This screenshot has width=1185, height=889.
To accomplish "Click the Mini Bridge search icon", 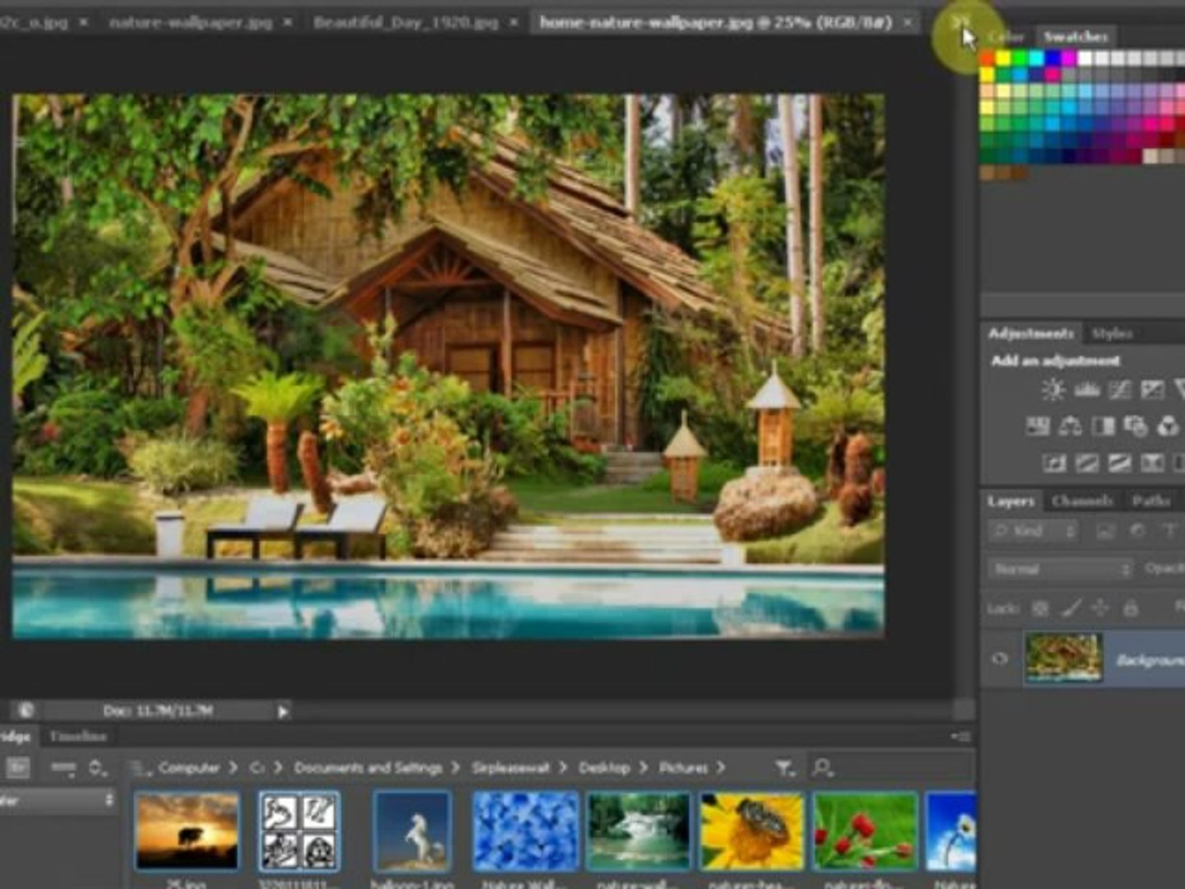I will (822, 768).
